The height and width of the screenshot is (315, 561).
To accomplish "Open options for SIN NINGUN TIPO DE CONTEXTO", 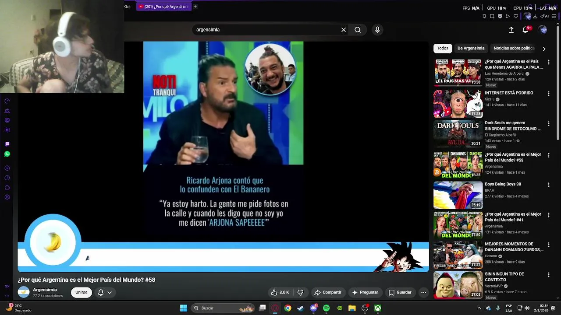I will 548,275.
